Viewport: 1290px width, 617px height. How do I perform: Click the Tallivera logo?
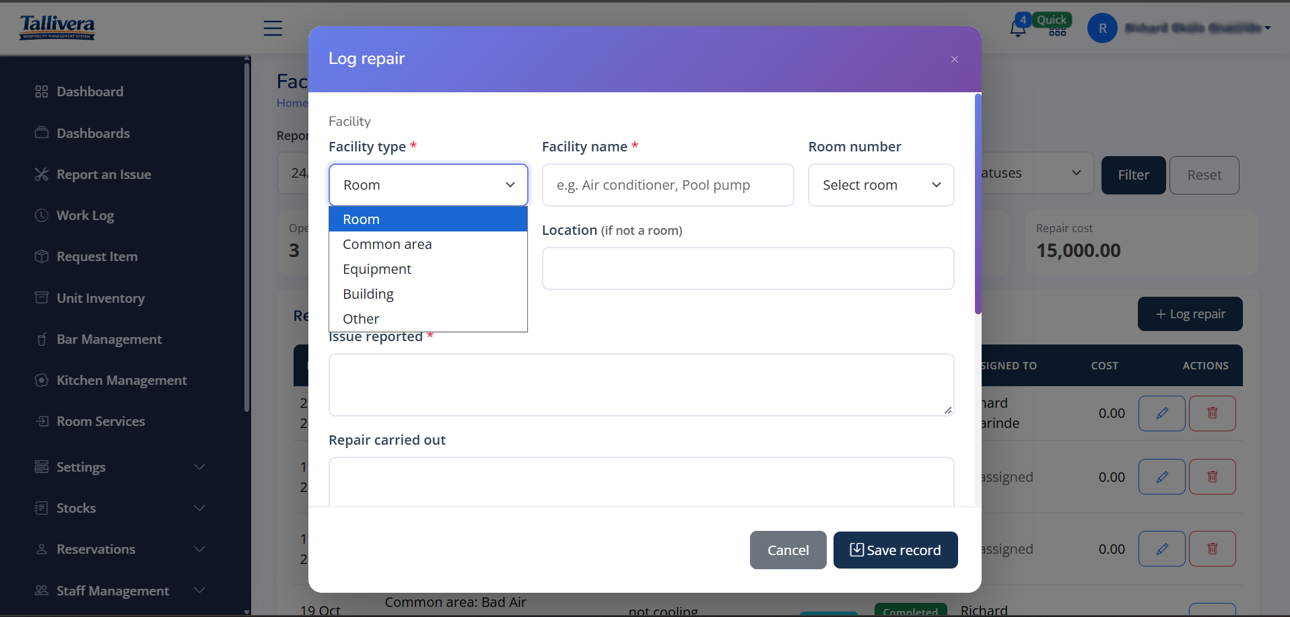pos(57,28)
